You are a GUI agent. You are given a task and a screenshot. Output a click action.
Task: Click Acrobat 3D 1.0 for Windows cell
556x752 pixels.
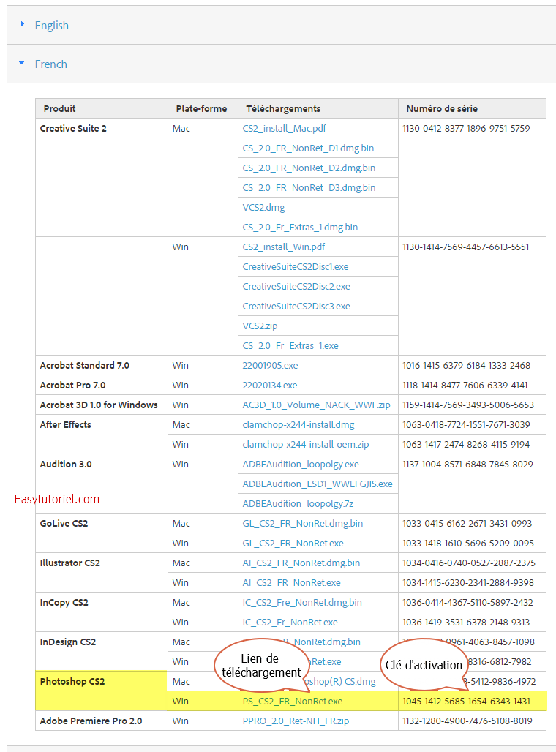[x=101, y=405]
